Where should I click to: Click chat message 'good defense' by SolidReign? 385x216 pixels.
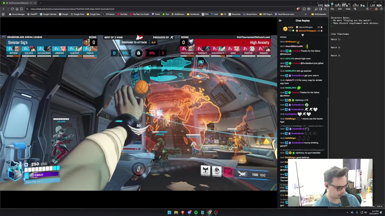303,157
